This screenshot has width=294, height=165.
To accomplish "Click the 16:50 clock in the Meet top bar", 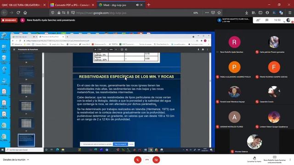I will pos(277,20).
